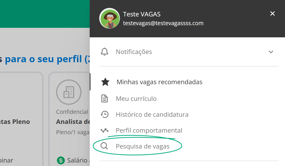Click the history clock icon
This screenshot has width=285, height=166.
click(x=105, y=115)
